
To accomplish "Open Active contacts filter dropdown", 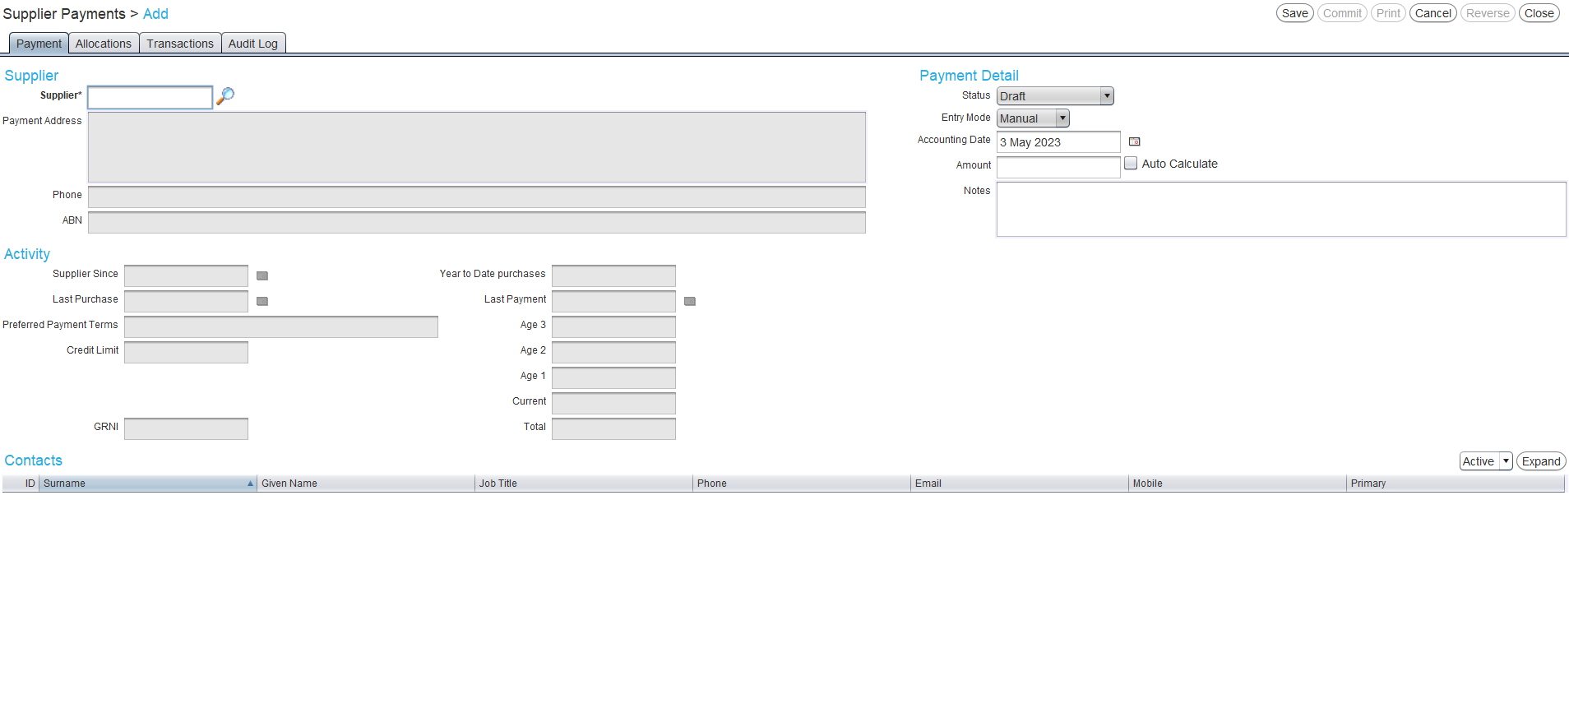I will [x=1486, y=461].
